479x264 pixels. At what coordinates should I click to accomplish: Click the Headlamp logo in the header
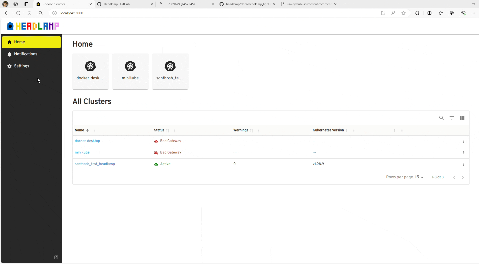[32, 26]
